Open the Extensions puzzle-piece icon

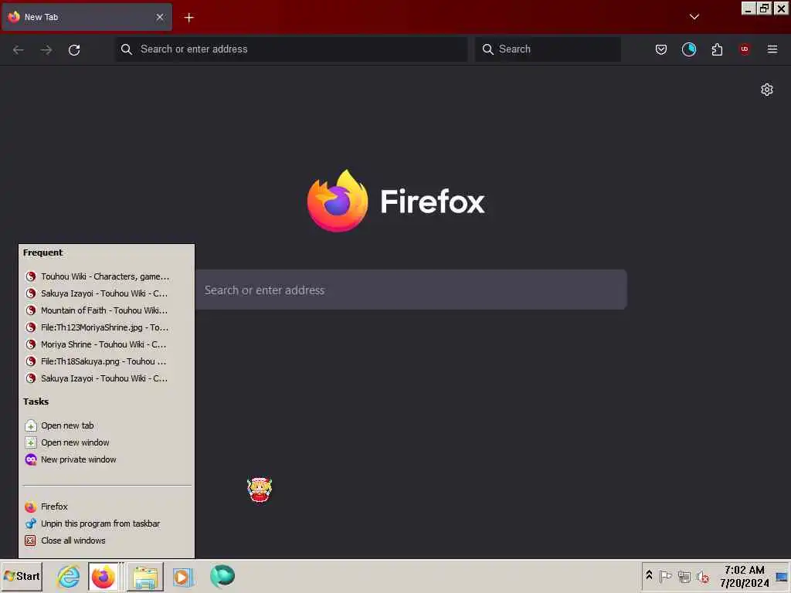click(x=717, y=49)
